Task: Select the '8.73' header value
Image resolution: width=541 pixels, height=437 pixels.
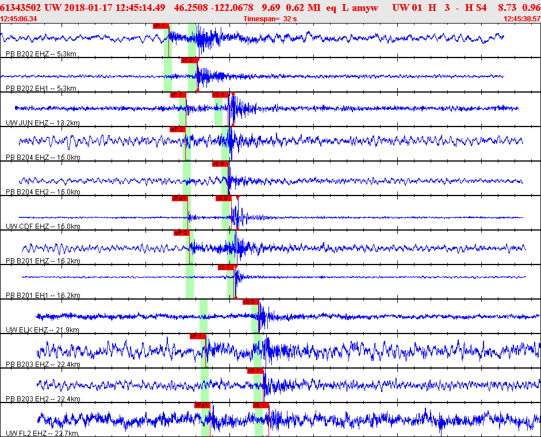Action: click(x=507, y=7)
